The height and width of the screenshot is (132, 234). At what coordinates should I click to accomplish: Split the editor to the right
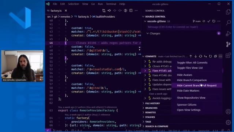tap(131, 11)
